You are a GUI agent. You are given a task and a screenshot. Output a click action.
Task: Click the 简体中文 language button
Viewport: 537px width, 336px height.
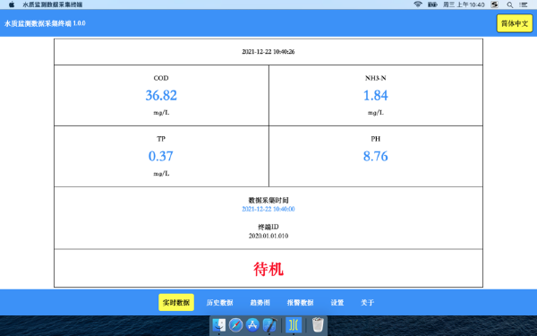(515, 23)
